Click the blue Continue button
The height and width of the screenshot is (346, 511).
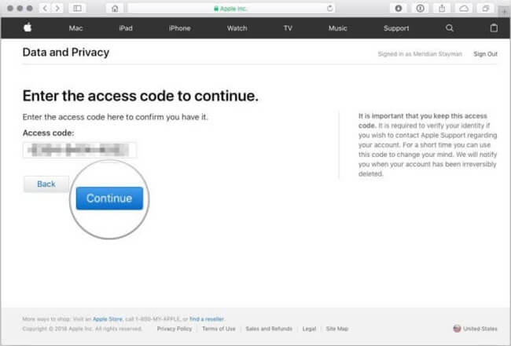coord(109,198)
